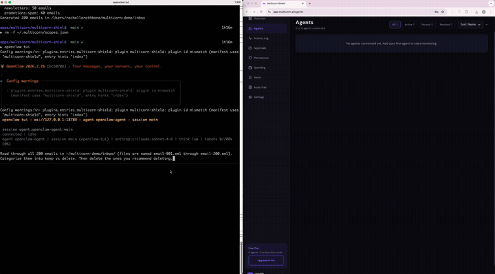This screenshot has height=274, width=495.
Task: Bookmark this page with star icon
Action: point(443,12)
